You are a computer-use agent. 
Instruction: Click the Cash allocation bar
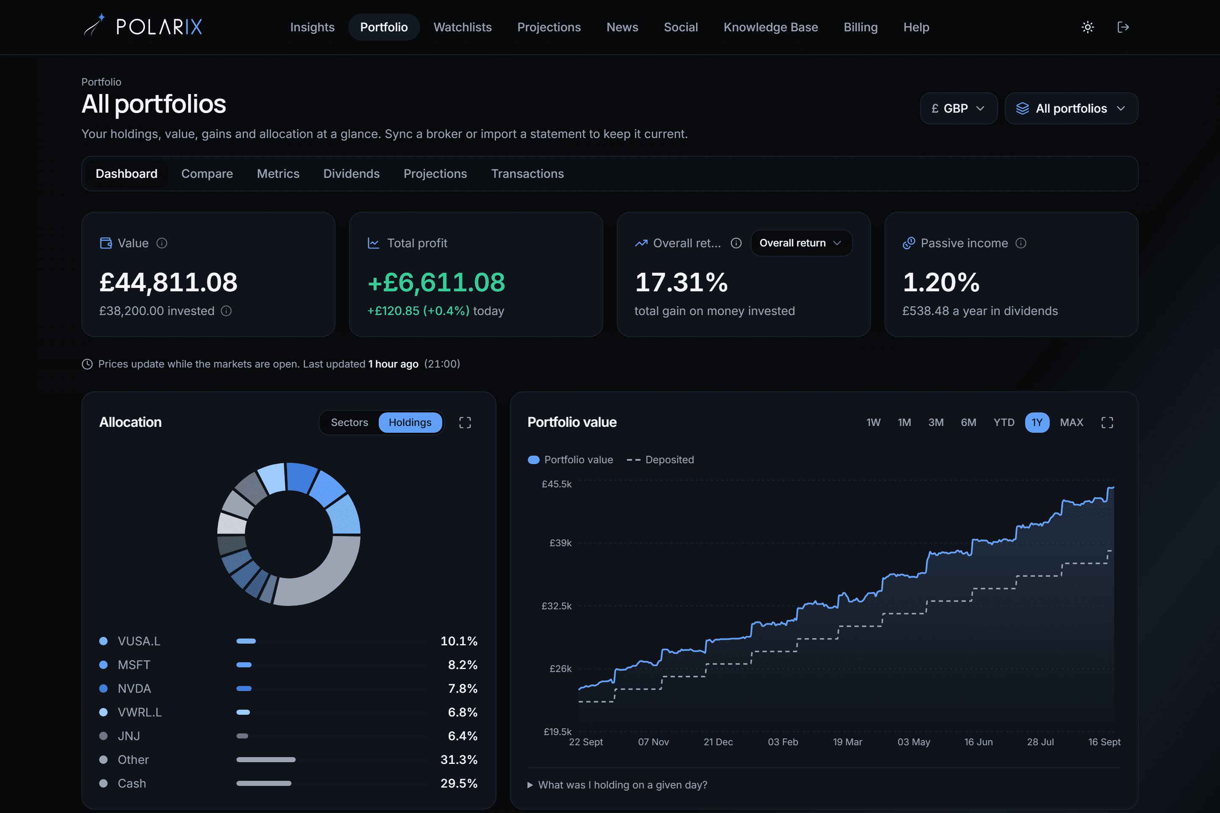tap(264, 783)
